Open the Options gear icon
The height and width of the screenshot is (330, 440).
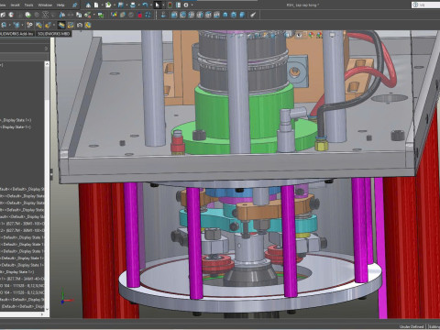pyautogui.click(x=186, y=5)
